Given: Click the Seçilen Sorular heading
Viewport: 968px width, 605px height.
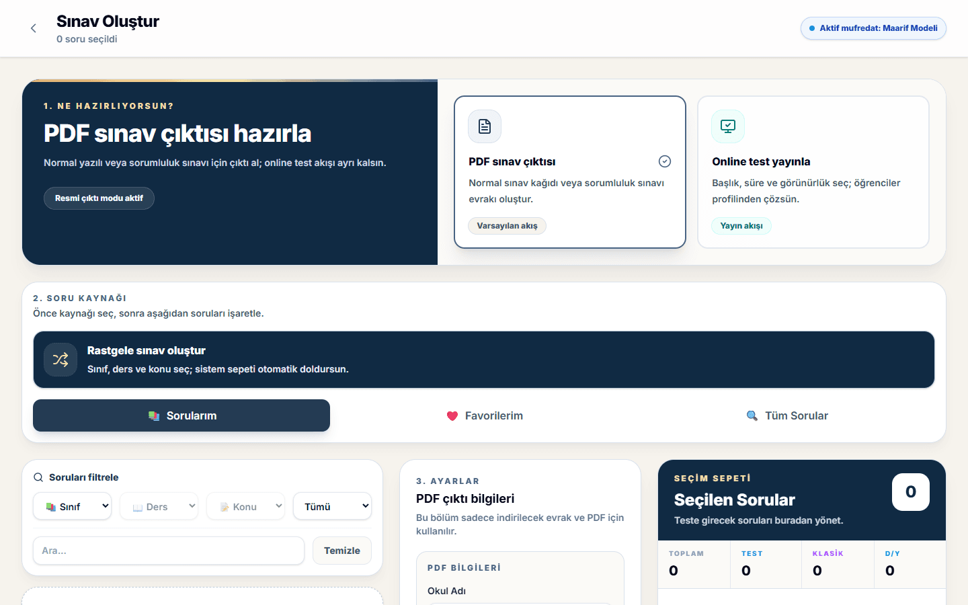Looking at the screenshot, I should pyautogui.click(x=734, y=500).
